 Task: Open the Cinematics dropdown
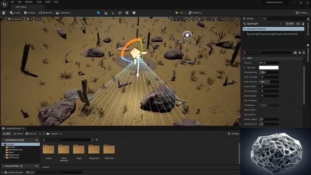pyautogui.click(x=63, y=13)
